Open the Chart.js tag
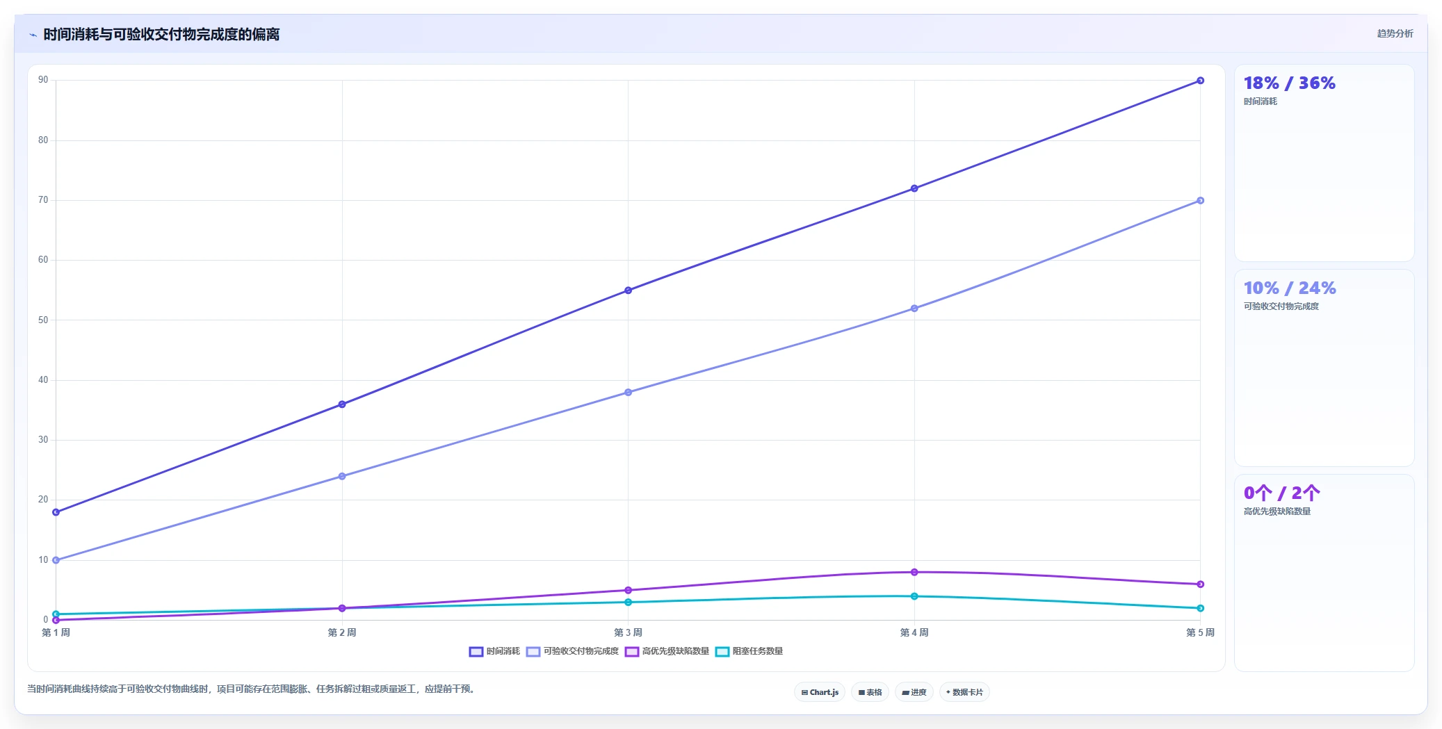 coord(820,692)
